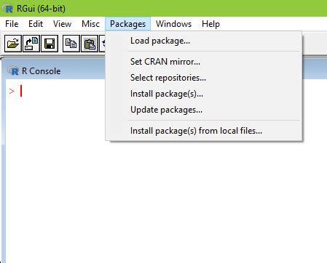Click the Save workspace floppy icon
The height and width of the screenshot is (263, 327).
[50, 44]
